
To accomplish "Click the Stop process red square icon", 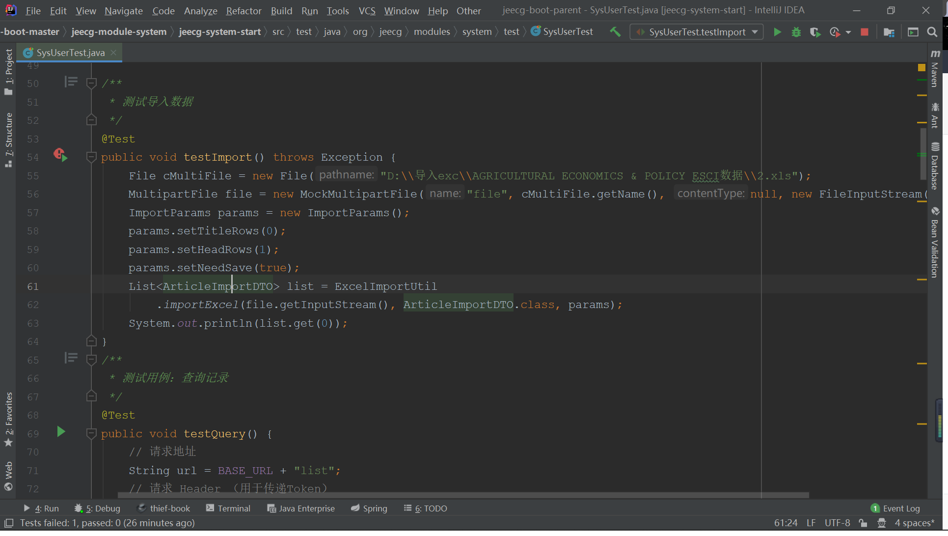I will (865, 31).
